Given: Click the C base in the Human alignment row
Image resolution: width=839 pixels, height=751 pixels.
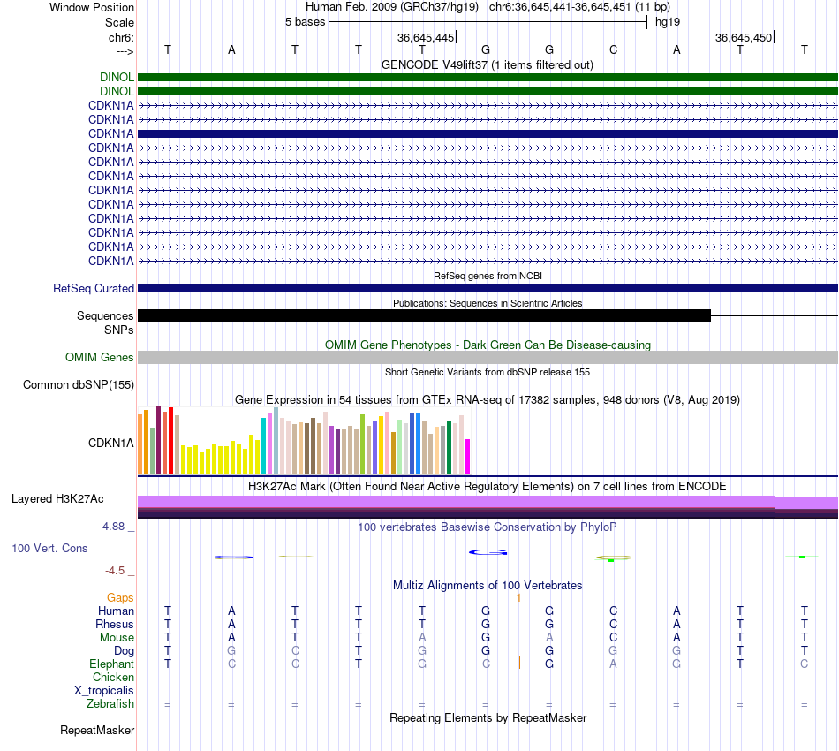Looking at the screenshot, I should [613, 611].
